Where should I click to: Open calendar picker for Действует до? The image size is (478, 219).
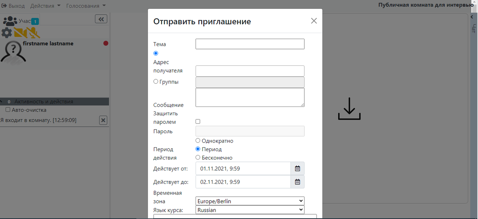297,182
